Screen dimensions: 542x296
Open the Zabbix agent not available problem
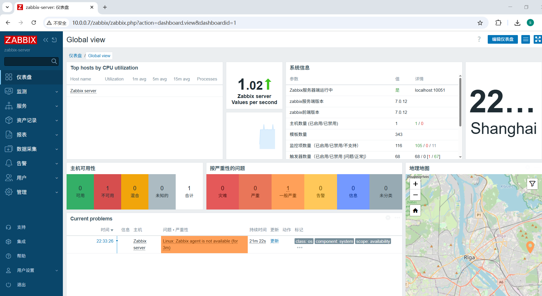pos(200,244)
